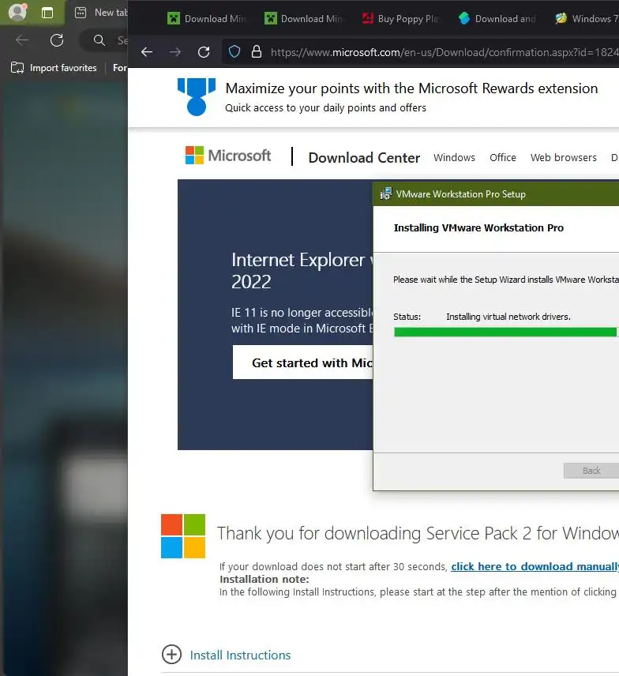Viewport: 619px width, 676px height.
Task: Click the Edge profile avatar icon
Action: point(17,12)
